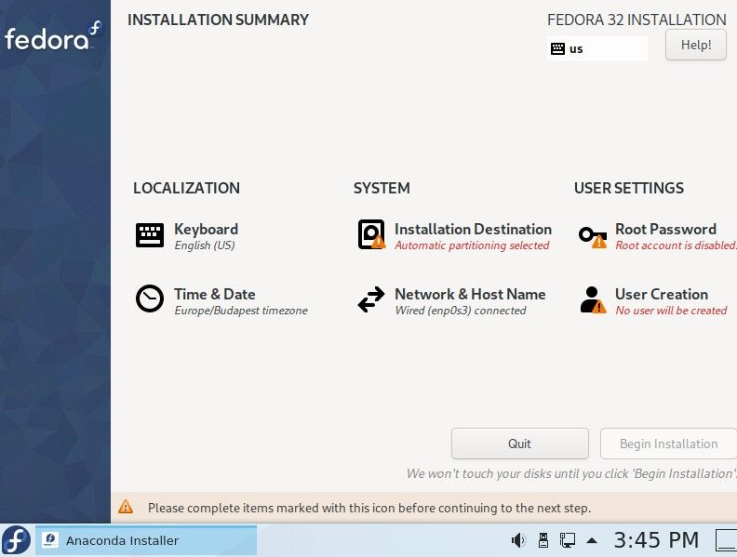The height and width of the screenshot is (557, 737).
Task: Click the Quit button
Action: click(x=520, y=444)
